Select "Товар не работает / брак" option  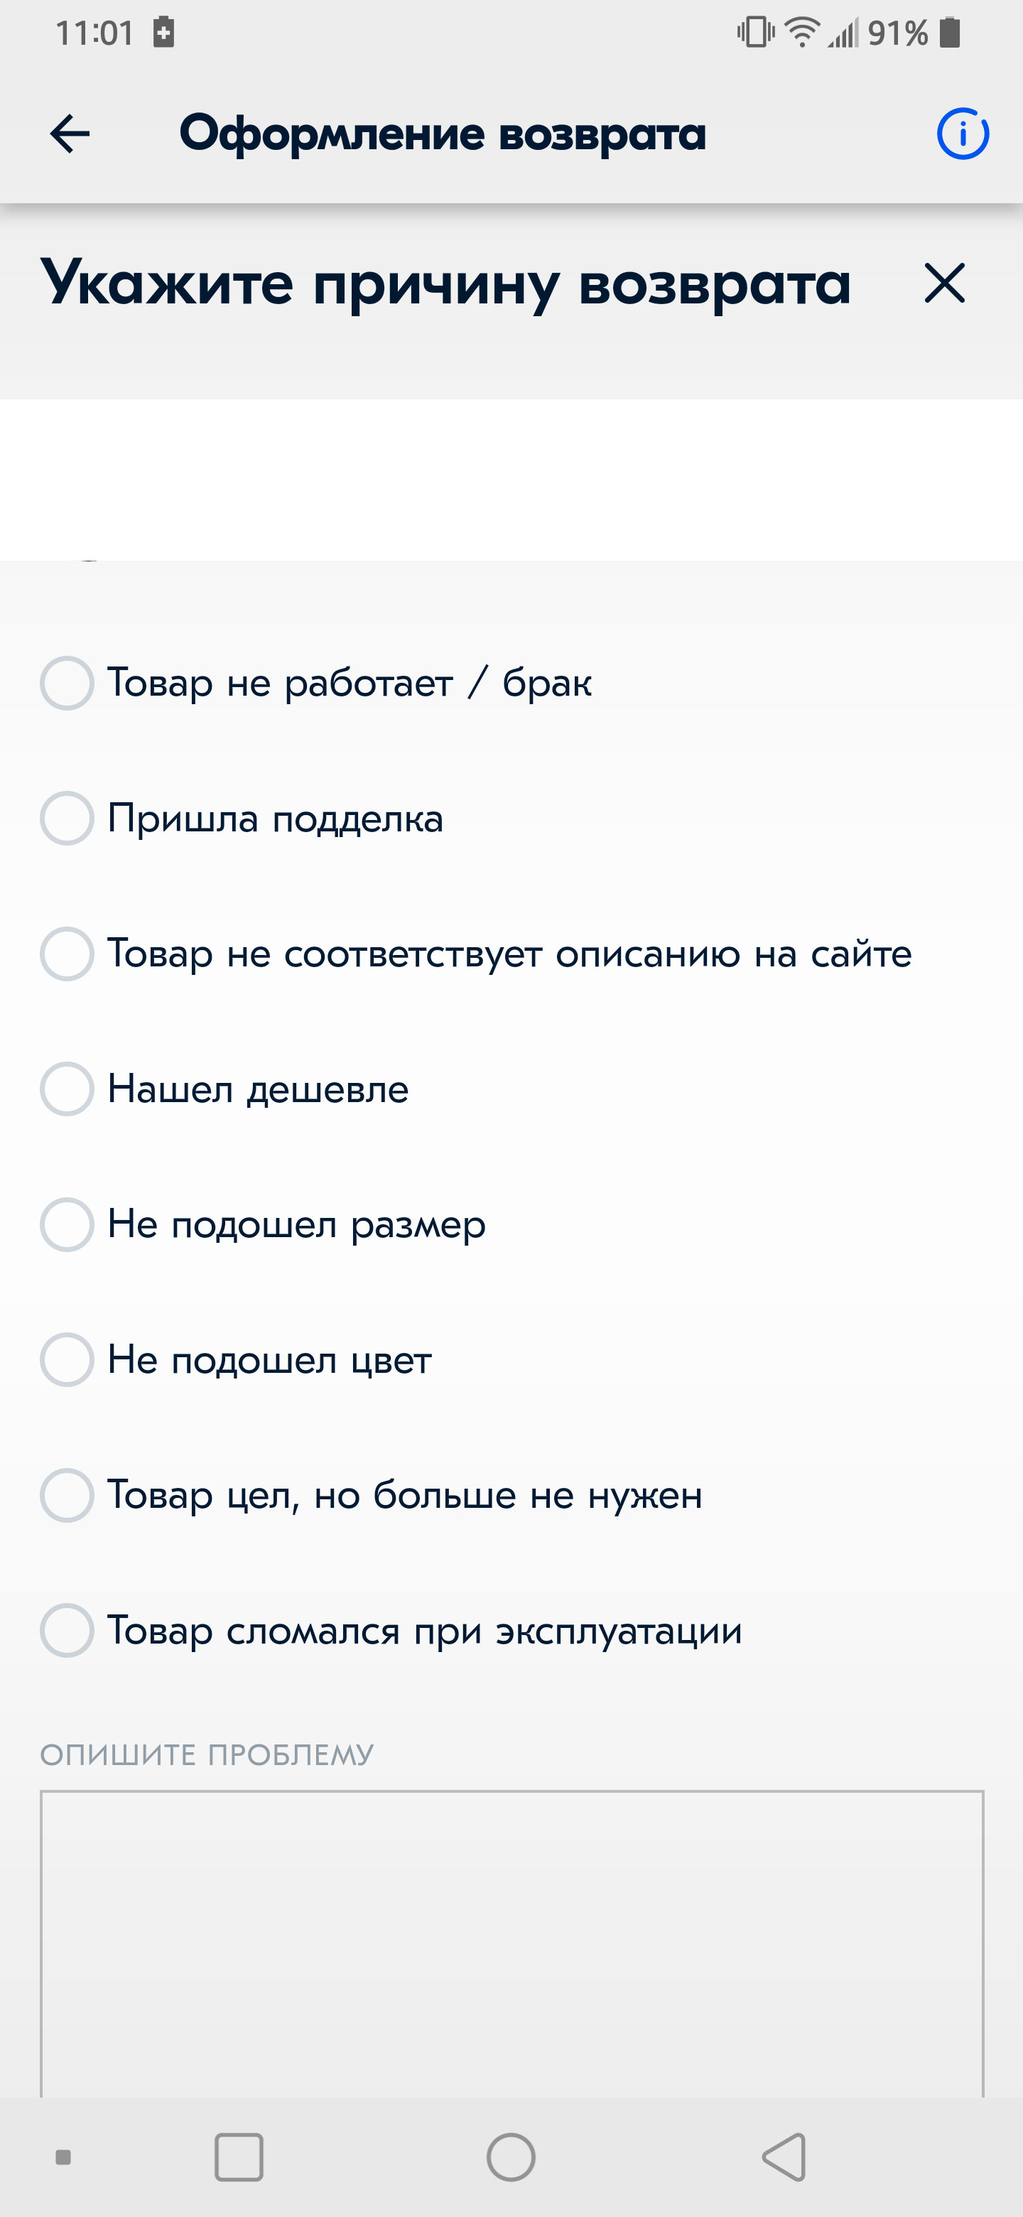click(67, 684)
